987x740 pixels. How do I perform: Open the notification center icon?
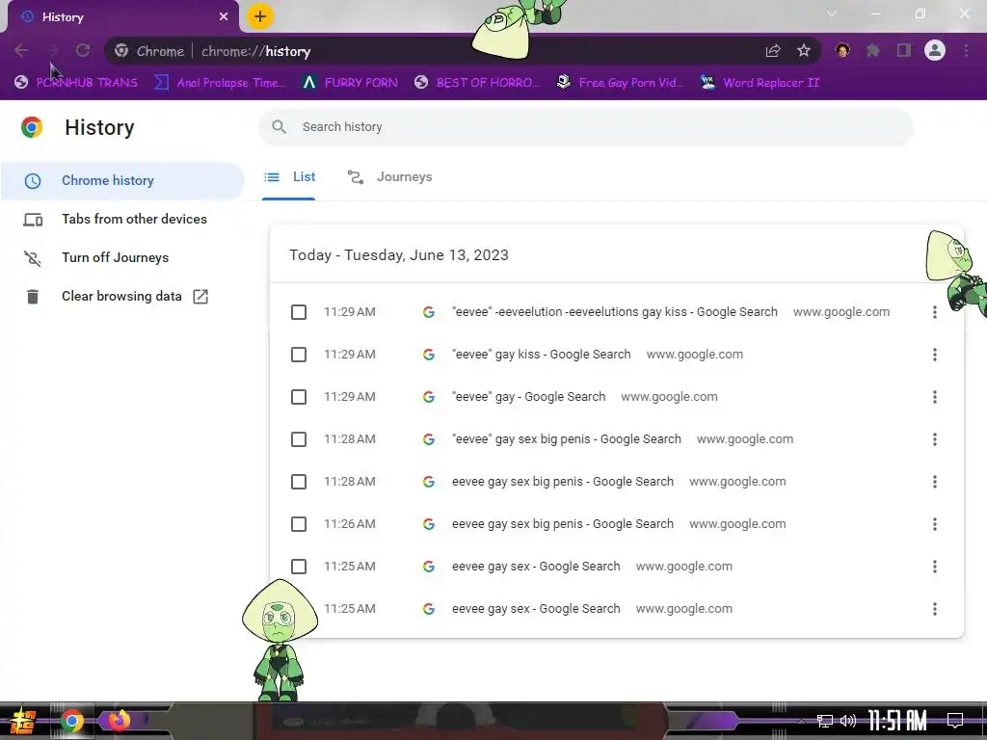(x=955, y=721)
